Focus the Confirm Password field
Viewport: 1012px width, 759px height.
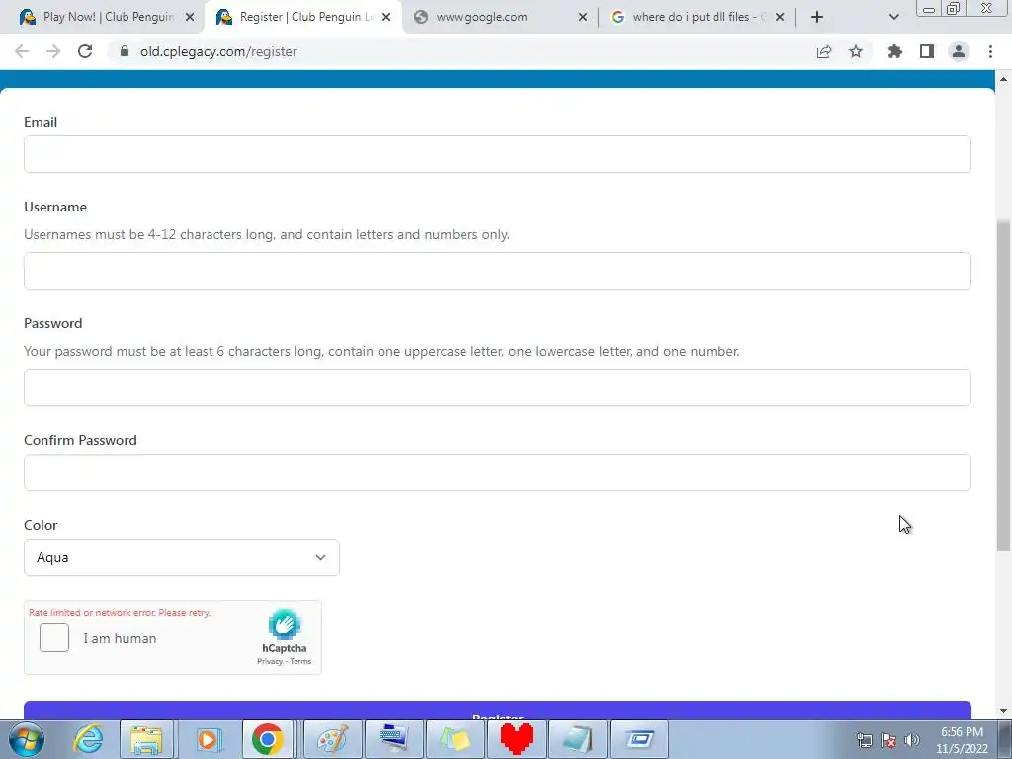click(x=497, y=472)
